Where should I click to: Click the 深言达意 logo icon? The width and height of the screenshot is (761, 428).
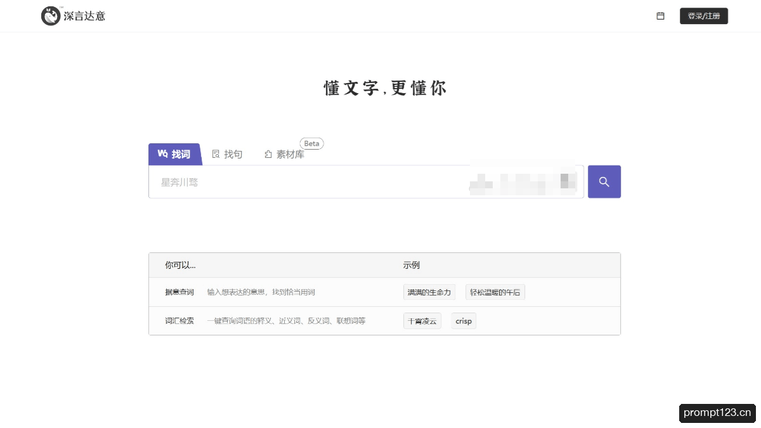pos(51,16)
